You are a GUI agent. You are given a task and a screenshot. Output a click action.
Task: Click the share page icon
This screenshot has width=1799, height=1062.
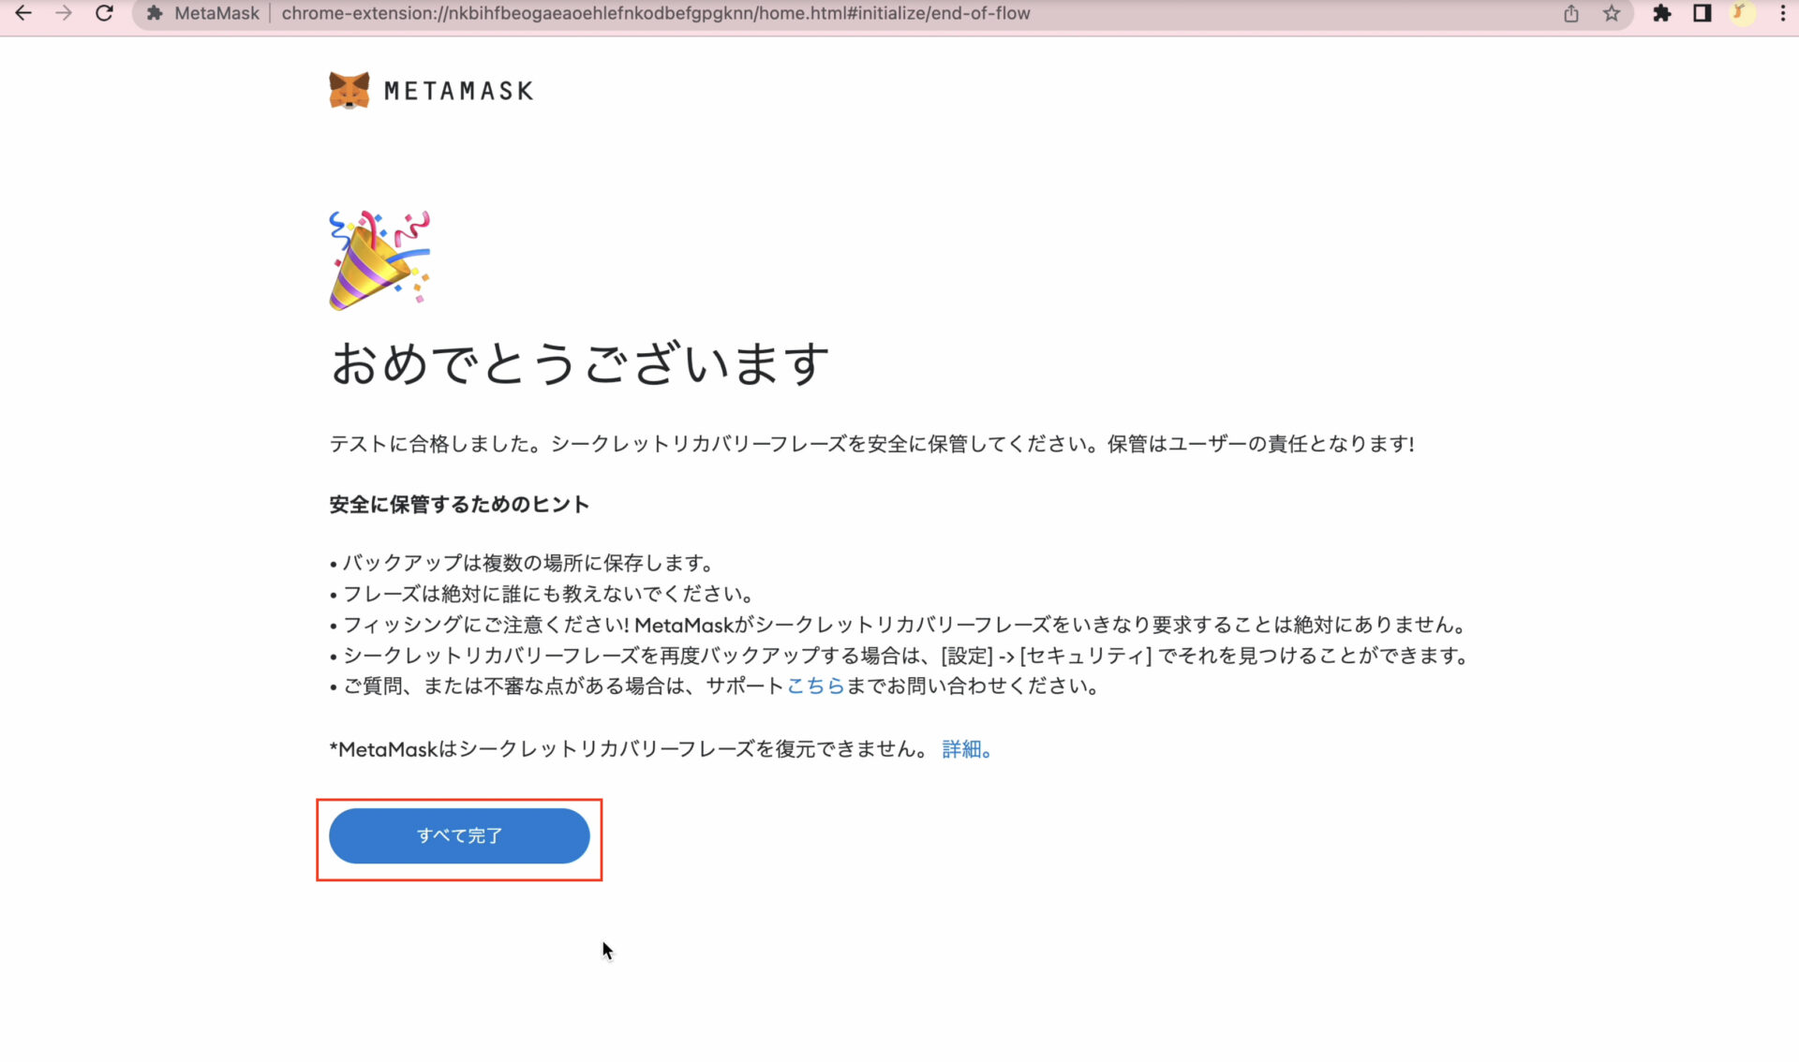(1571, 13)
